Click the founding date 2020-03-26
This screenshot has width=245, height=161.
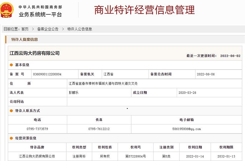click(x=187, y=93)
